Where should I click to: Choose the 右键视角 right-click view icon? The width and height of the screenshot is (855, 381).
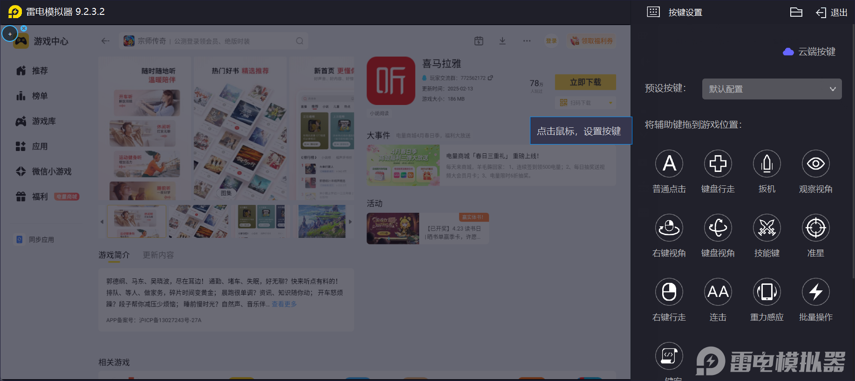tap(669, 228)
